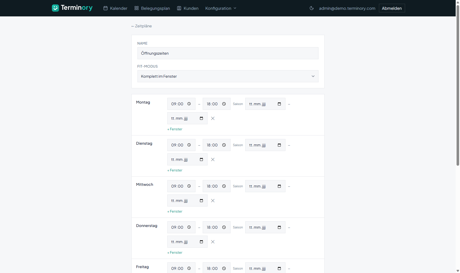
Task: Open calendar picker for Donnerstag season start
Action: (279, 227)
